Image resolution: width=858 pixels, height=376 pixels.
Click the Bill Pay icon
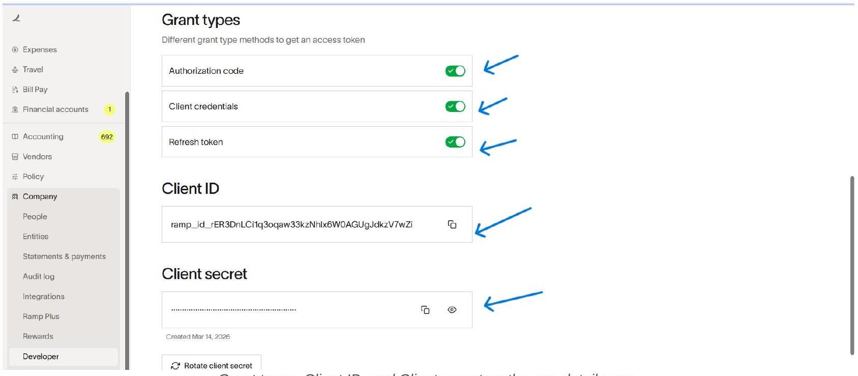[x=15, y=90]
